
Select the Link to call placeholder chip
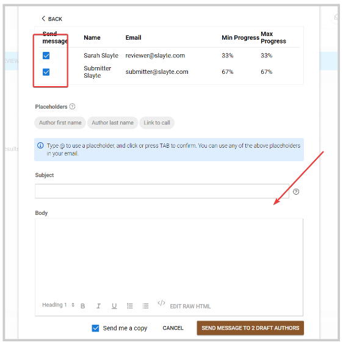(x=157, y=123)
